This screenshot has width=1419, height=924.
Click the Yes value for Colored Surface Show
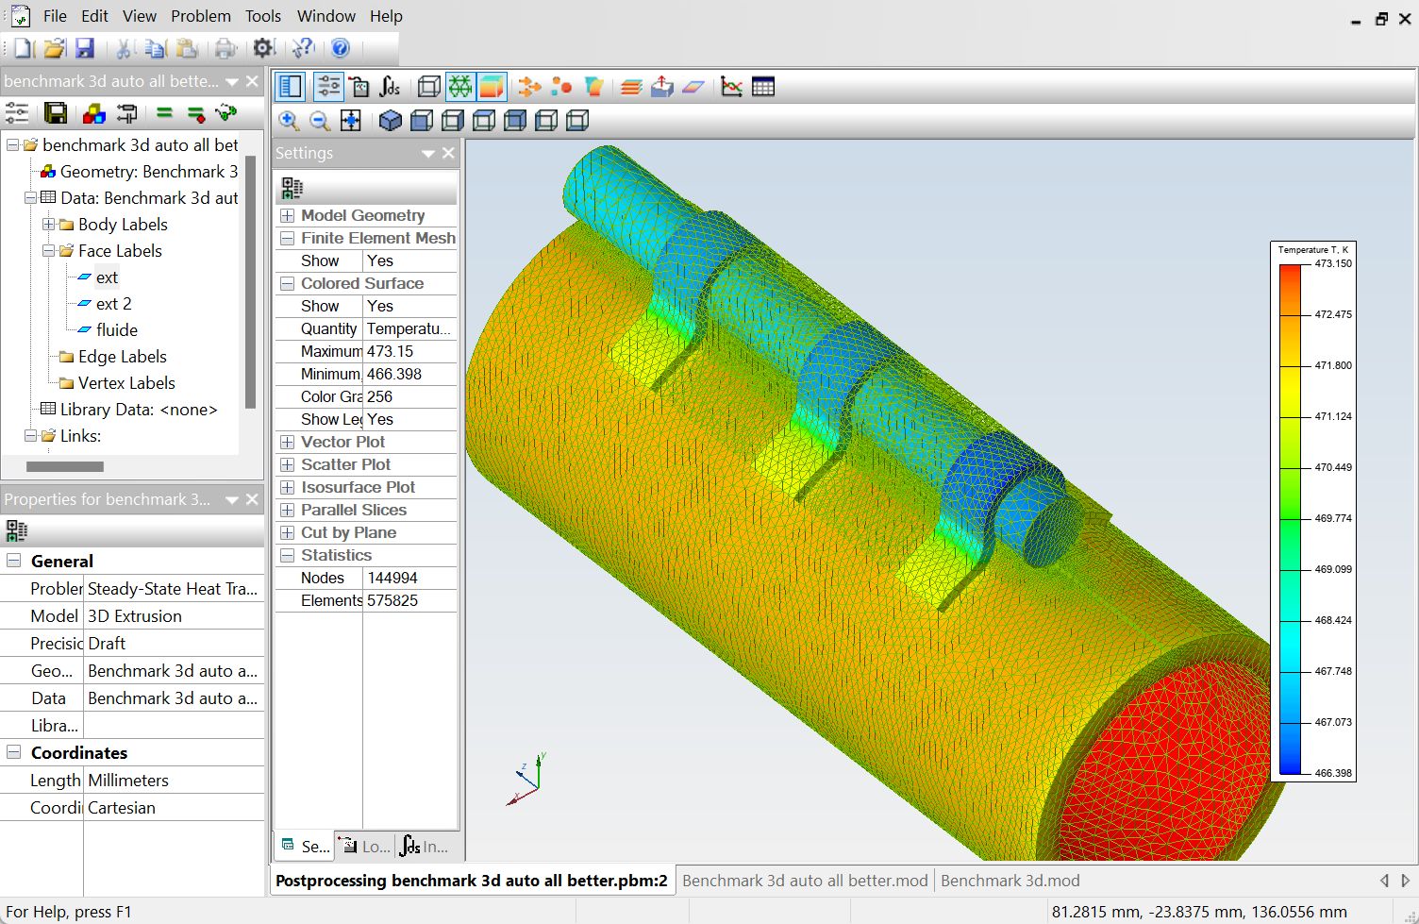tap(409, 307)
